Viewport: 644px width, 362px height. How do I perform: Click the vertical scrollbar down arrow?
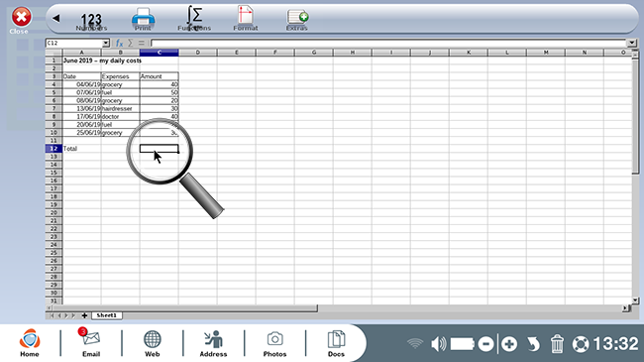tap(635, 301)
